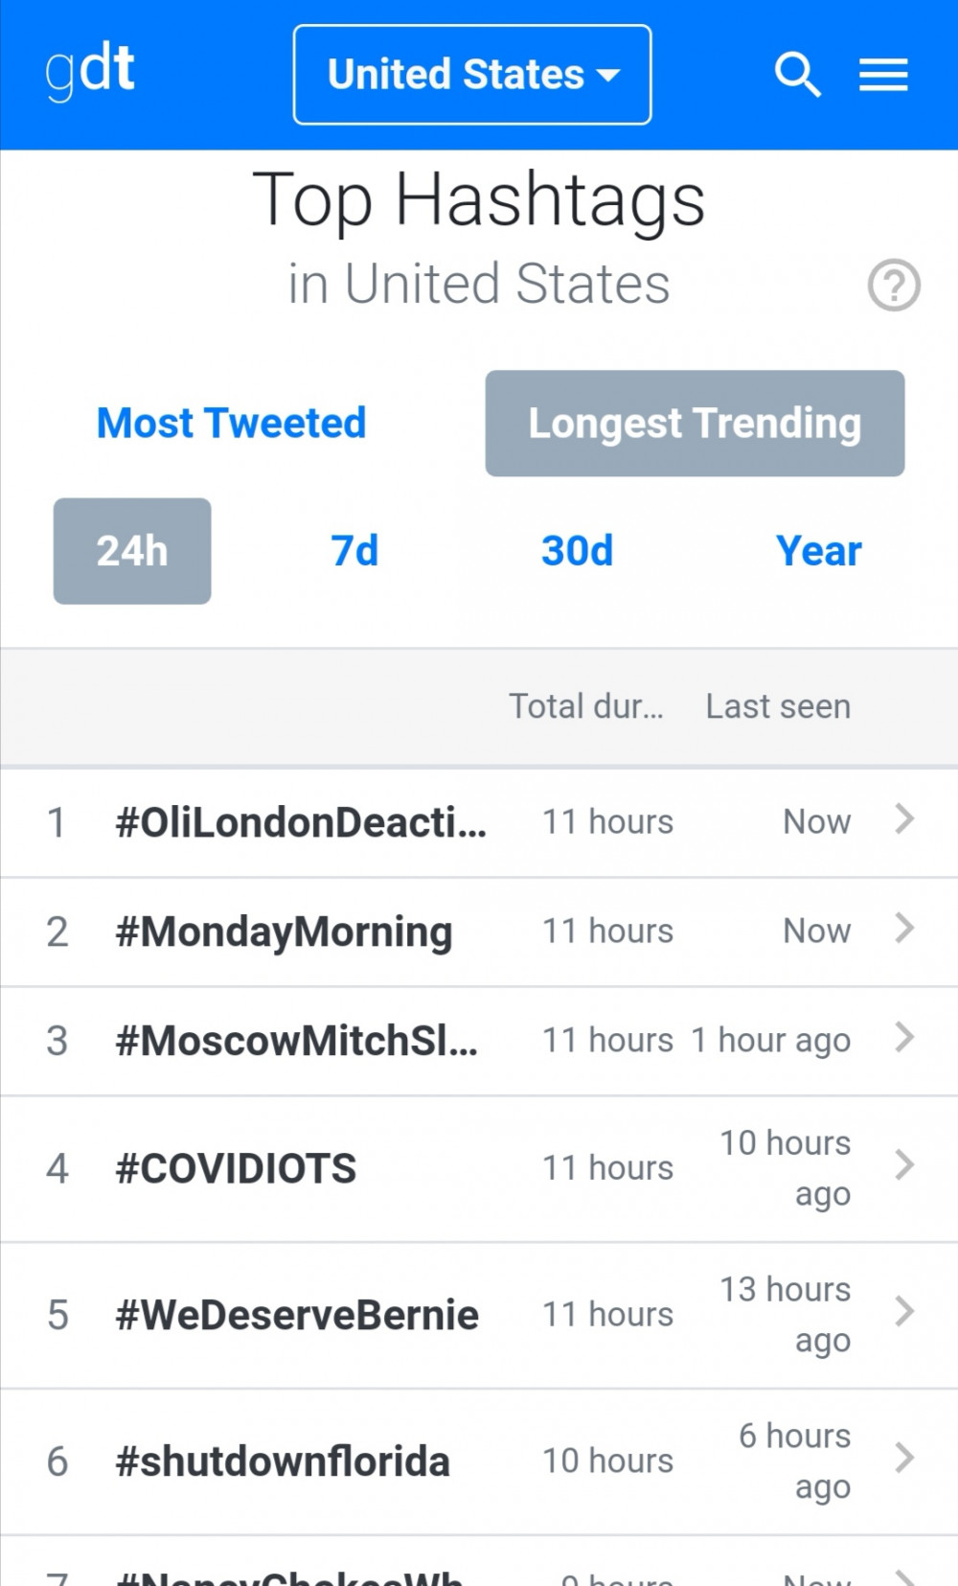The width and height of the screenshot is (958, 1586).
Task: Open the hamburger menu icon
Action: pos(883,75)
